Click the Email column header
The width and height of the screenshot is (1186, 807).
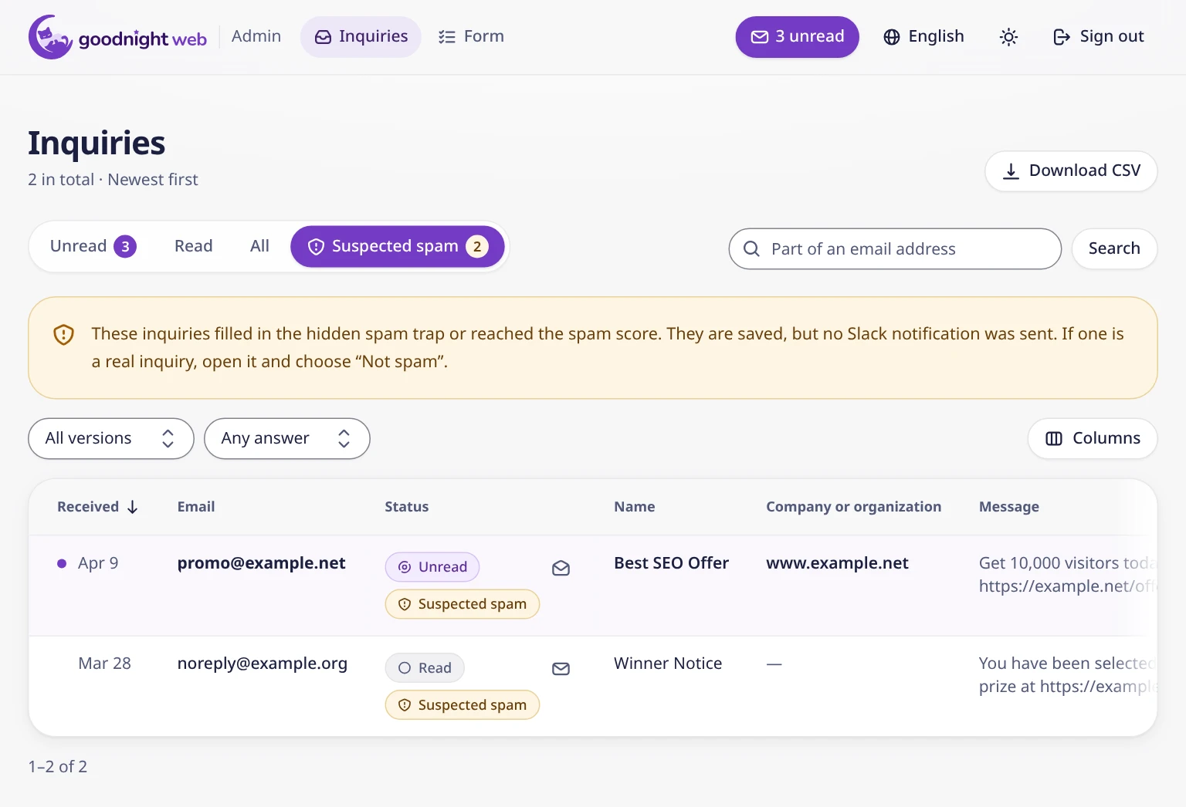(x=196, y=507)
